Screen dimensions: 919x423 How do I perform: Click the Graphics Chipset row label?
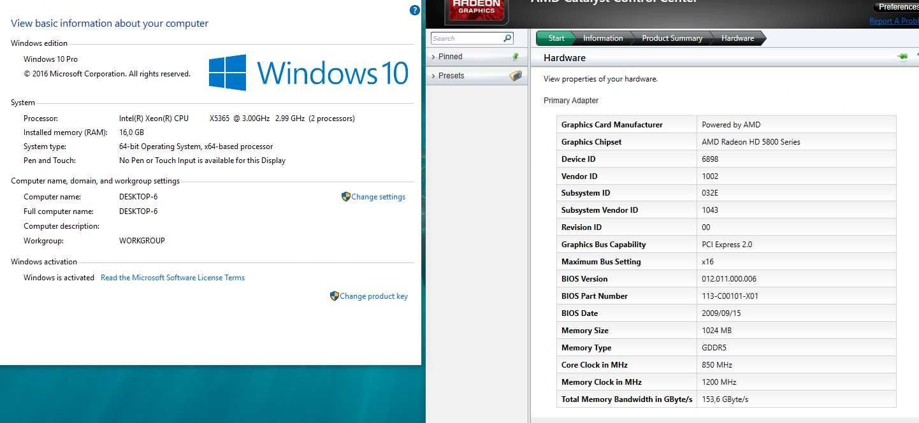coord(591,142)
